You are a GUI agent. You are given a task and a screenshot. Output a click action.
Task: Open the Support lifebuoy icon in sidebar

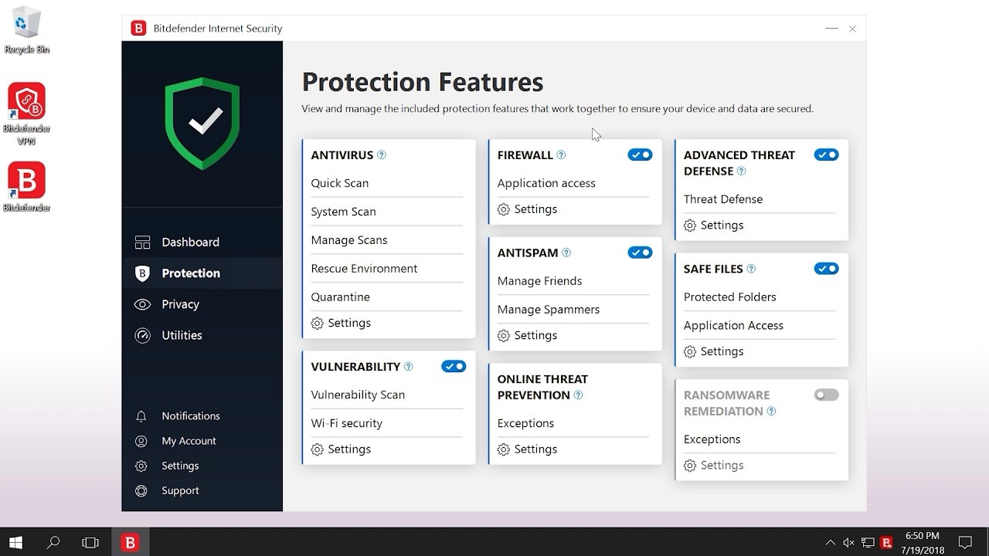click(x=141, y=491)
